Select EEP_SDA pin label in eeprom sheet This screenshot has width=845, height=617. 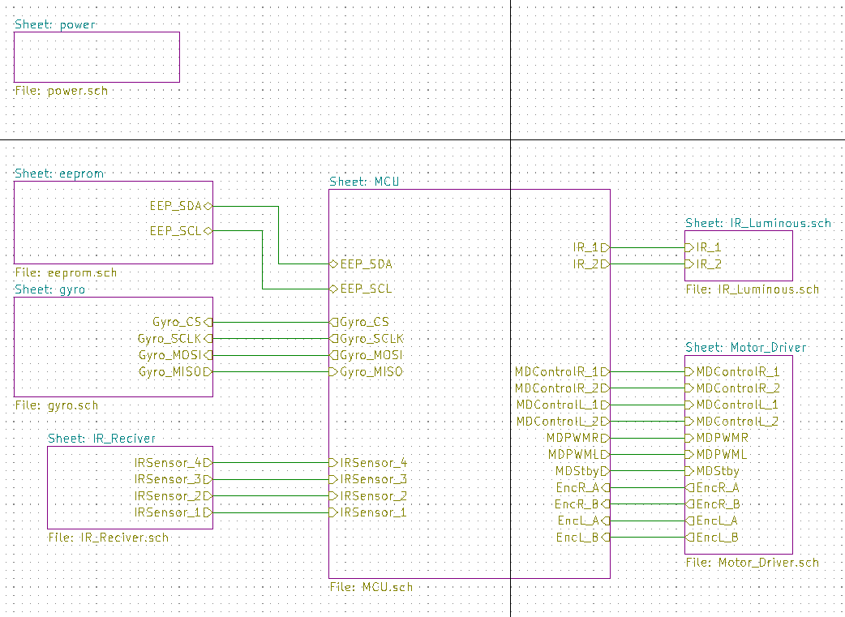pos(176,206)
